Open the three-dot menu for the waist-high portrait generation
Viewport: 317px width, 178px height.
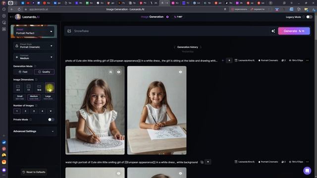[307, 162]
